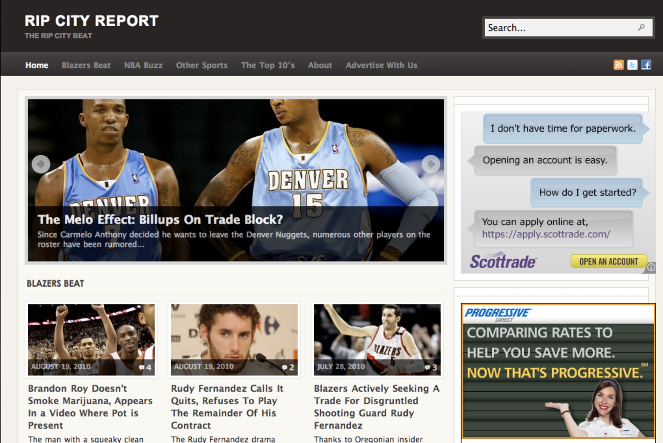Screen dimensions: 663x443
Task: Click comment count on Brandon Roy post
Action: pyautogui.click(x=145, y=367)
